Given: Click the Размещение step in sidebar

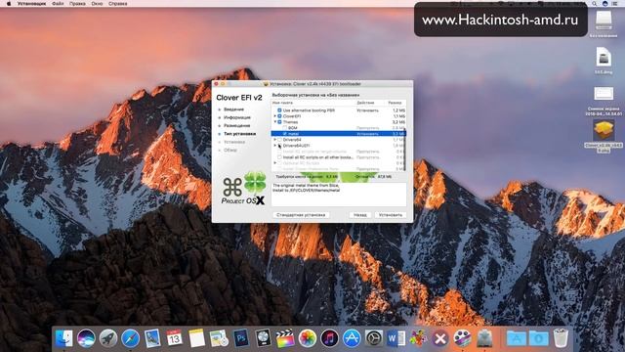Looking at the screenshot, I should point(236,125).
